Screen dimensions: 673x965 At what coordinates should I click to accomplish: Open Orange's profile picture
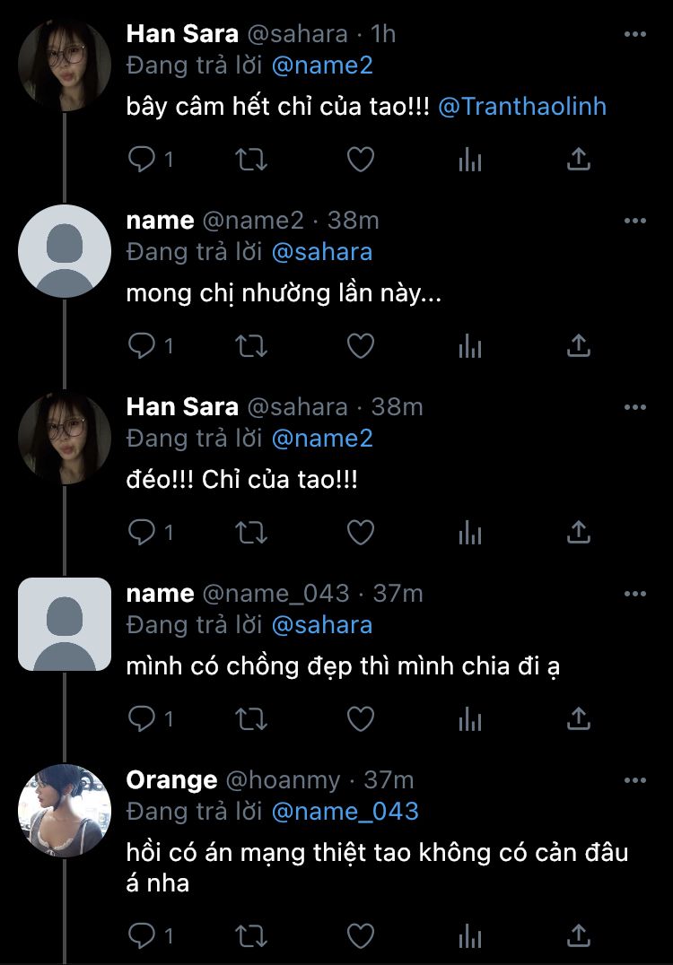tap(65, 810)
